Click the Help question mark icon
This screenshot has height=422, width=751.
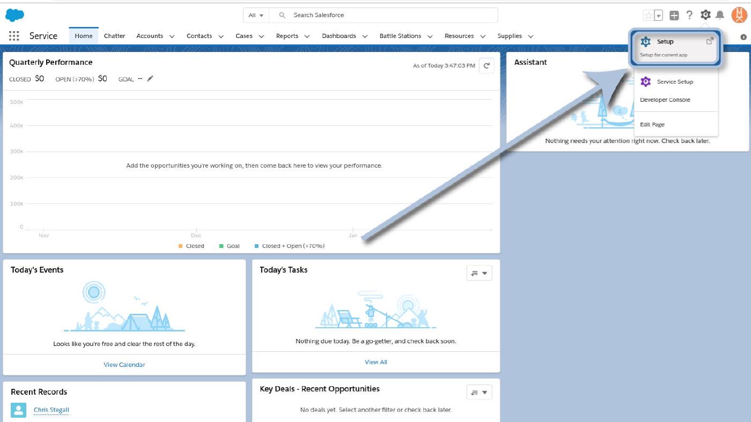pos(689,15)
